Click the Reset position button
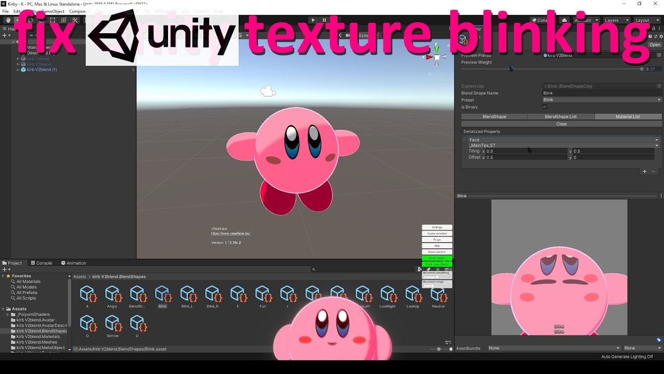This screenshot has height=374, width=664. [437, 252]
